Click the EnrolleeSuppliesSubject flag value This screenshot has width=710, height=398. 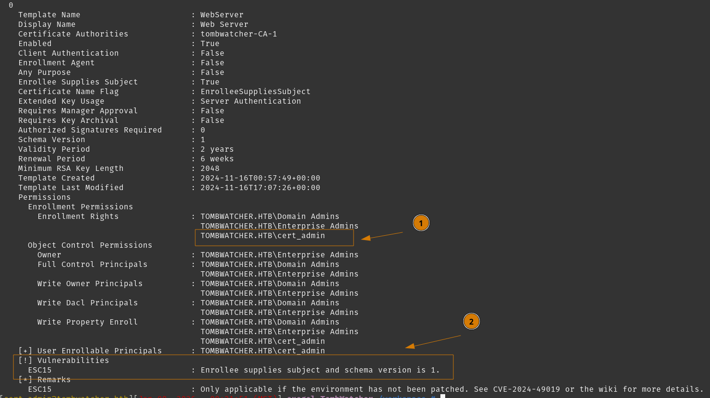255,92
